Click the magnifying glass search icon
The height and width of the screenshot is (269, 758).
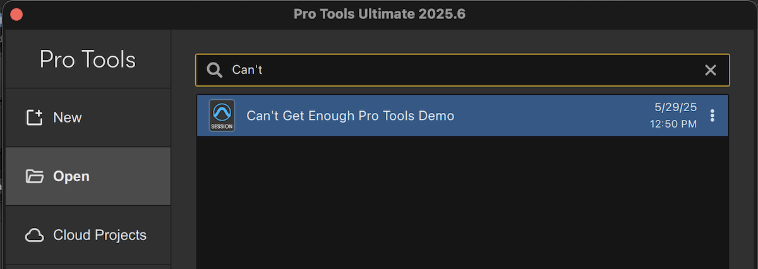click(215, 70)
